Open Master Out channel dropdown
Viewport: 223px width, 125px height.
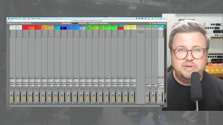pos(161,87)
